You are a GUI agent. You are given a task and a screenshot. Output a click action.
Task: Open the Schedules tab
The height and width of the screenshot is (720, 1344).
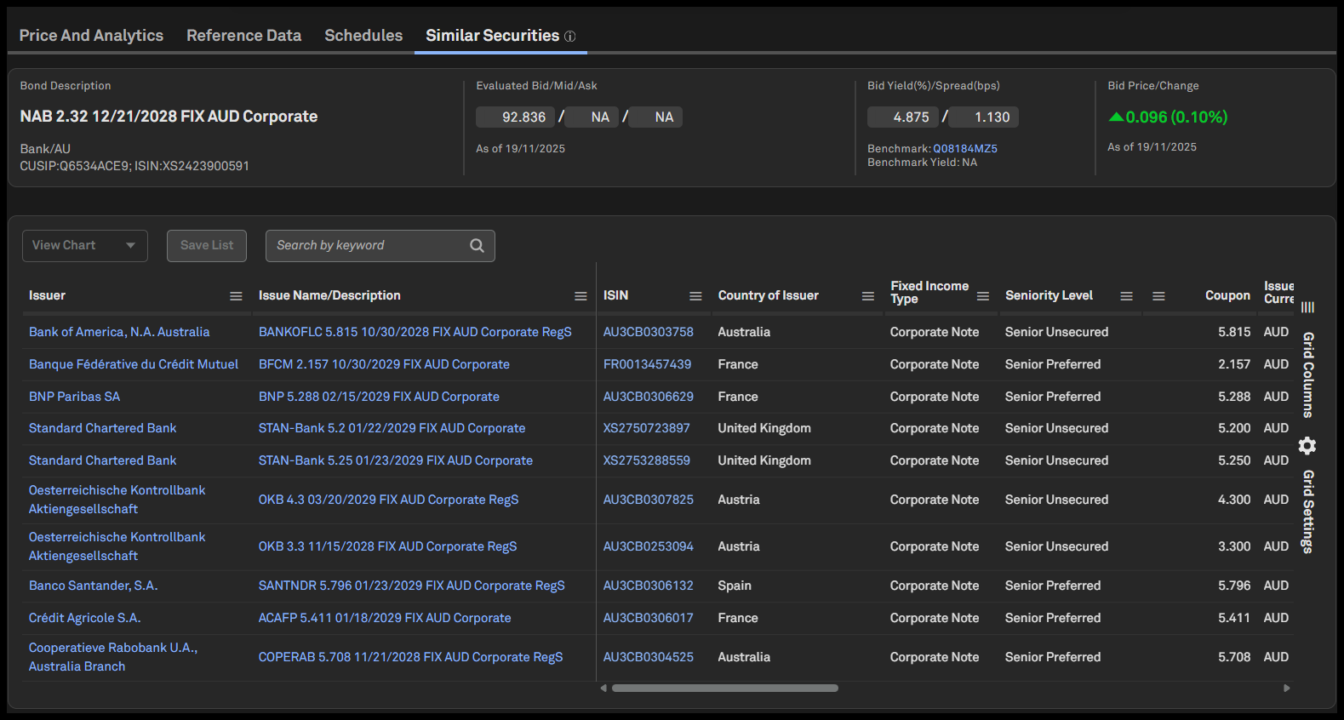[363, 36]
